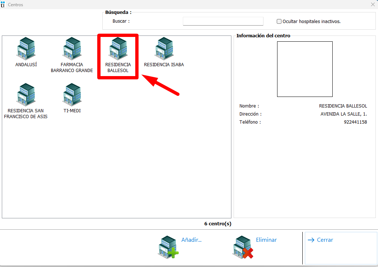Image resolution: width=378 pixels, height=267 pixels.
Task: Click the 'Ocultar hospitales inactivos' label text
Action: point(320,22)
